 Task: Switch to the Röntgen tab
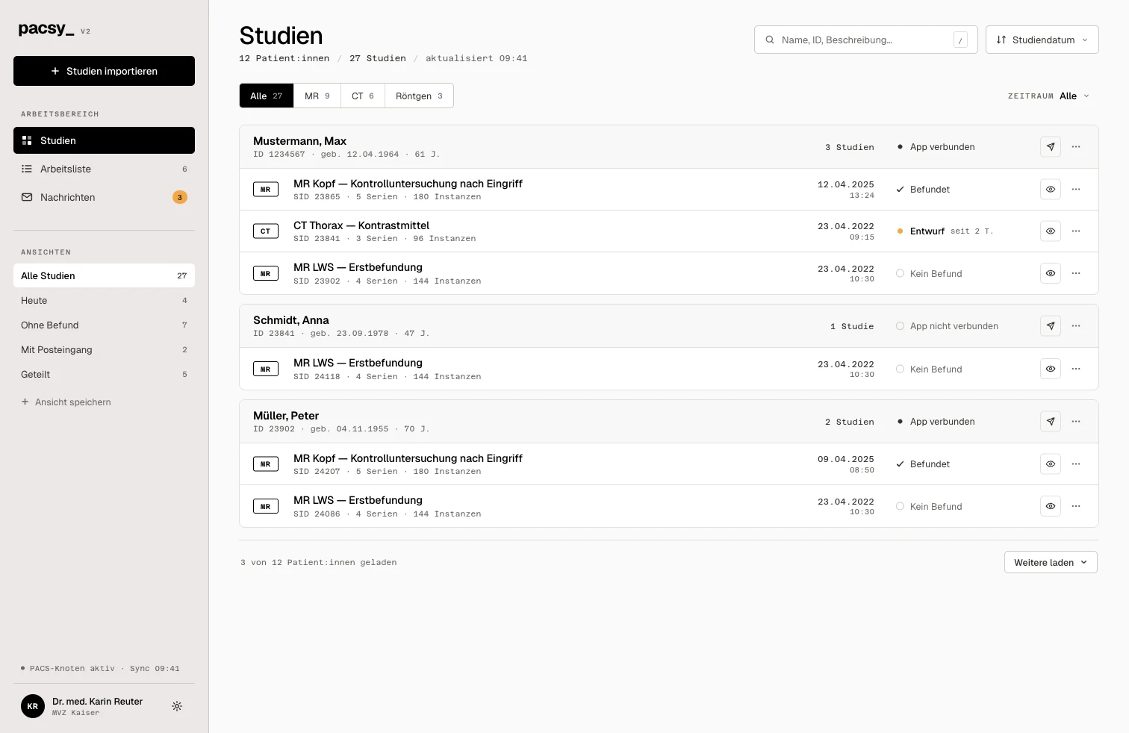click(419, 96)
